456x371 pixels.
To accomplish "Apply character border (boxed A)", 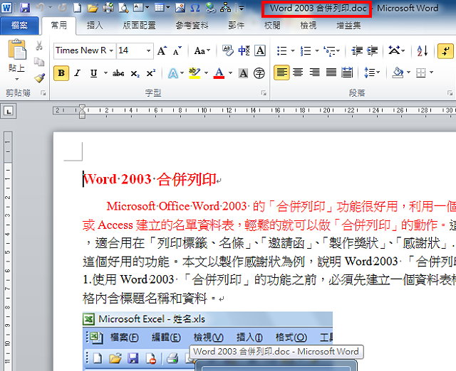I will tap(260, 50).
